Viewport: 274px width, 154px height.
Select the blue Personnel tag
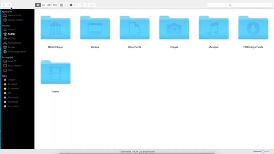(x=11, y=97)
